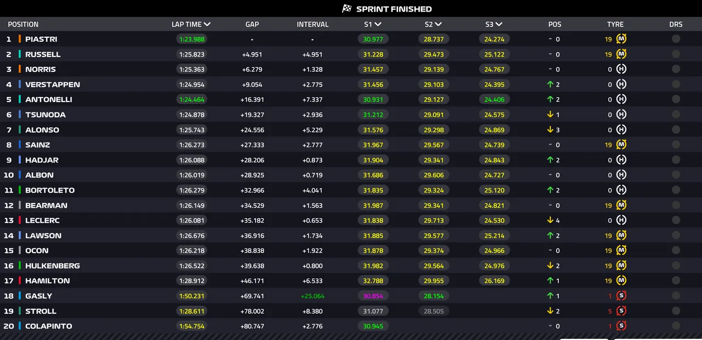Toggle Colapinto's DRS indicator
The height and width of the screenshot is (340, 702).
[676, 326]
